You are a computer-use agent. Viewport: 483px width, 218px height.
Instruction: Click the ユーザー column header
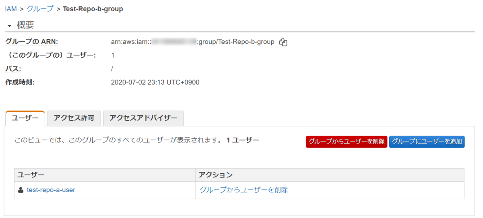(105, 175)
